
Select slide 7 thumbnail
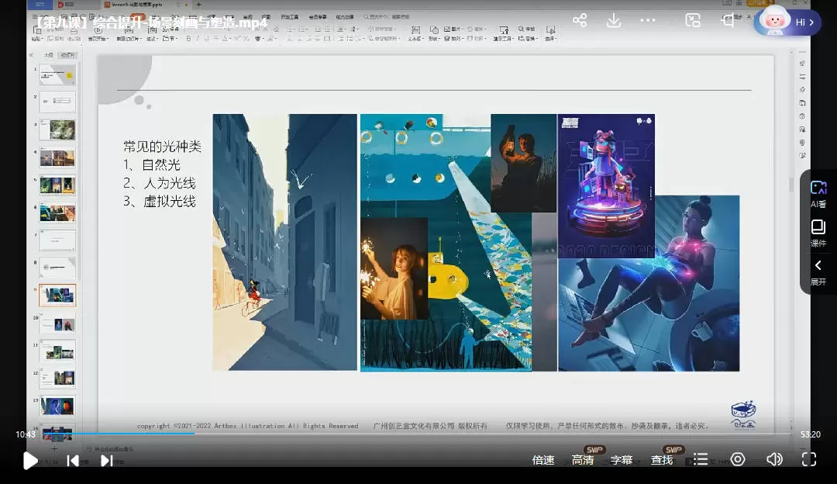[x=57, y=240]
